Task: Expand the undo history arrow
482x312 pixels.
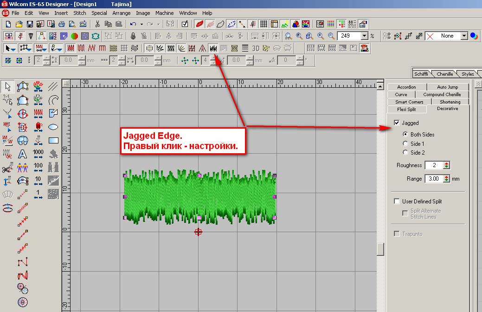Action: tap(141, 24)
